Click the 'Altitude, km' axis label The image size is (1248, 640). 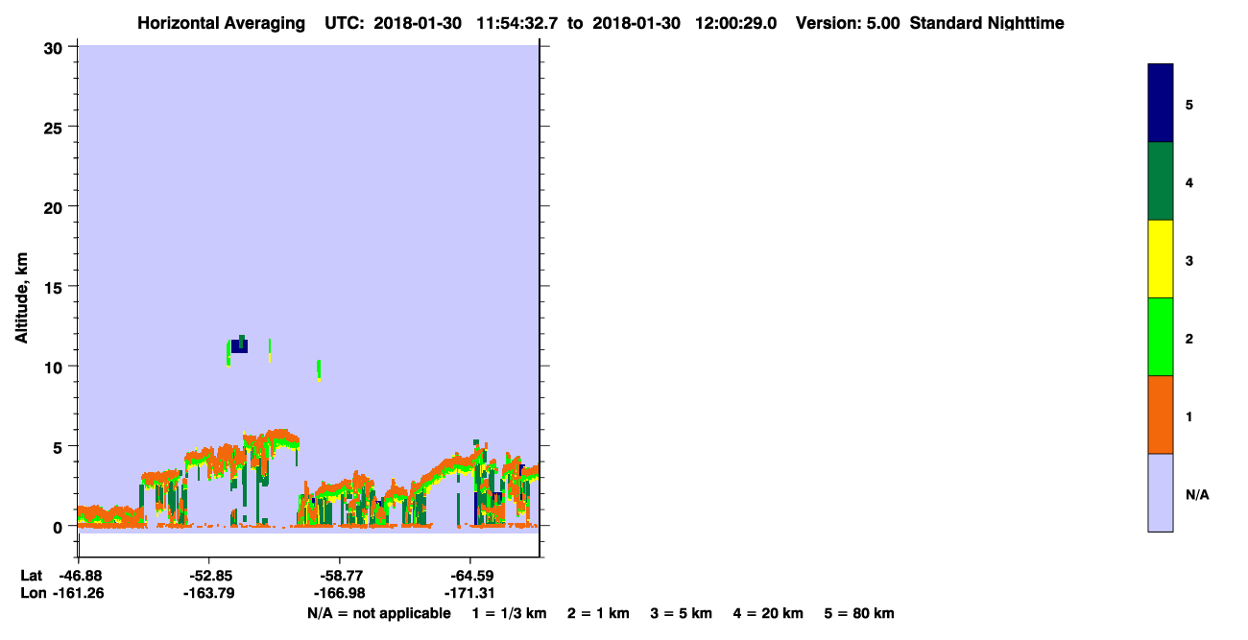coord(22,297)
